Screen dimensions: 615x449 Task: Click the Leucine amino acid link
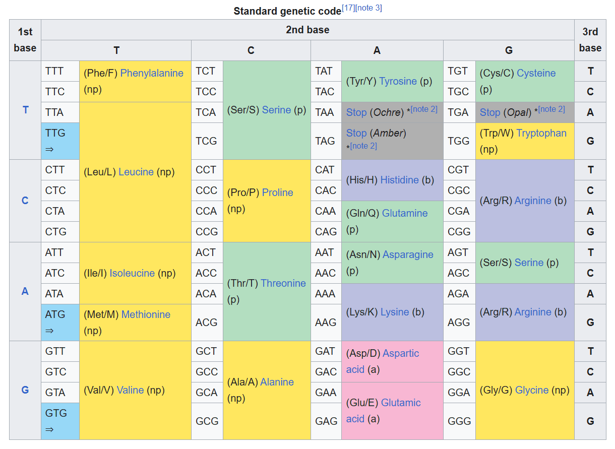(136, 172)
